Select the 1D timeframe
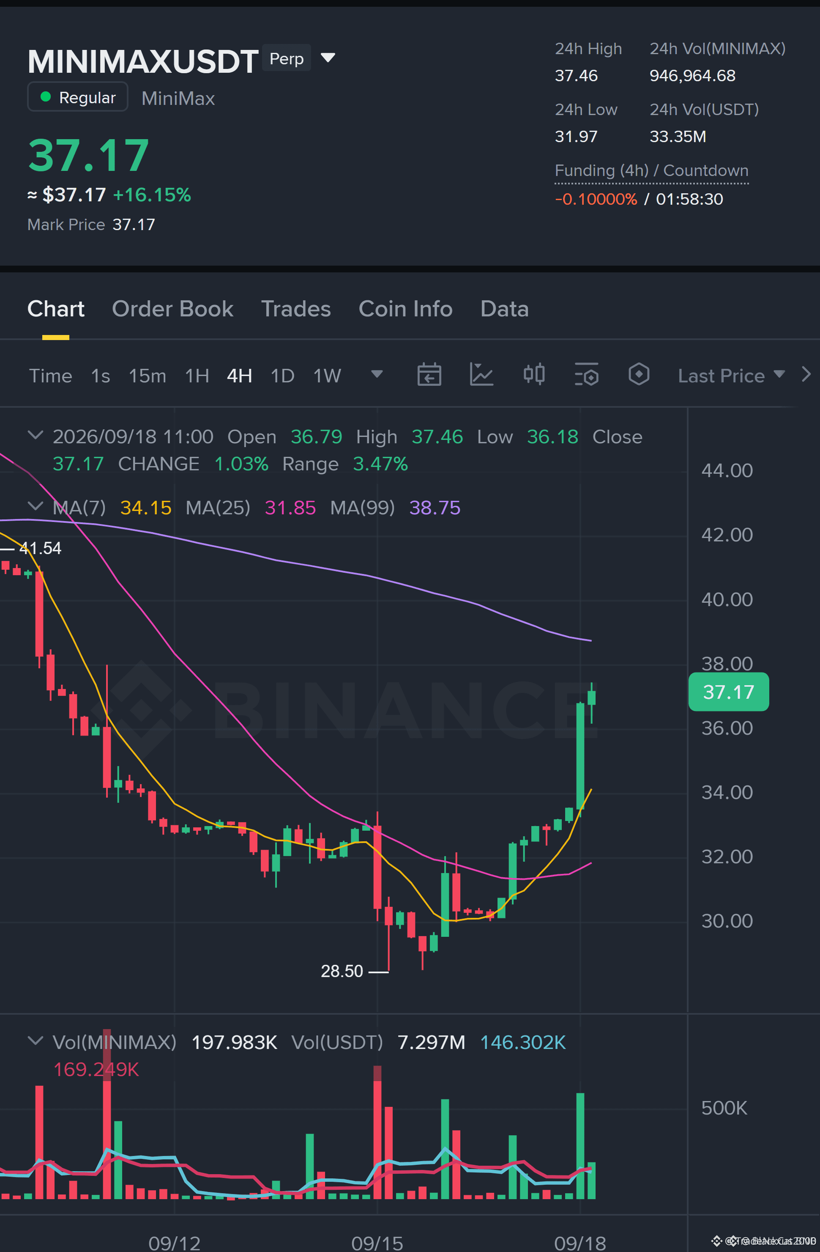Screen dimensions: 820x1252 [x=282, y=376]
